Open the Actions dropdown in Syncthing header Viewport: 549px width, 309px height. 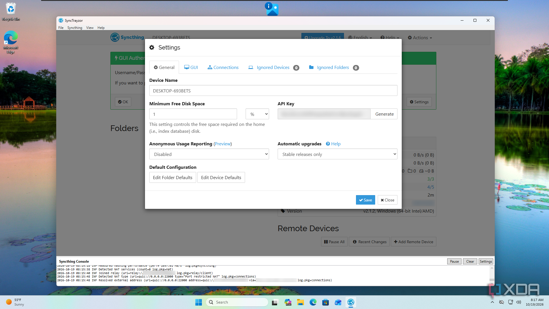click(x=419, y=38)
